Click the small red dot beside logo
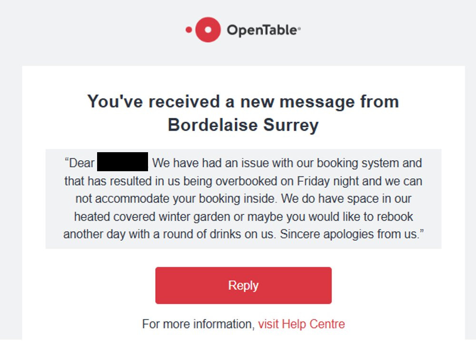The image size is (476, 341). coord(188,30)
